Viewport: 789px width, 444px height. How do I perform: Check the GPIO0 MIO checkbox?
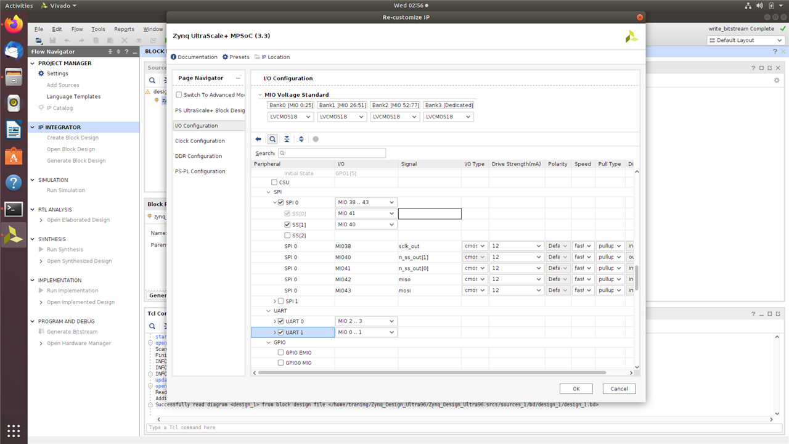pos(281,363)
